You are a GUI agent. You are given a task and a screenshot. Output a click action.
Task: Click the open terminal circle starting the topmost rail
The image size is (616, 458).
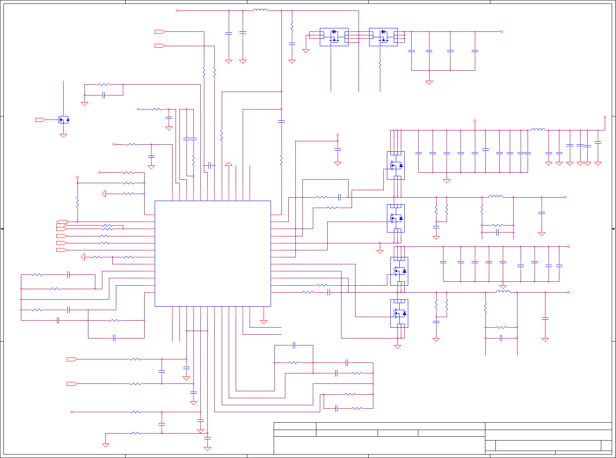point(177,10)
